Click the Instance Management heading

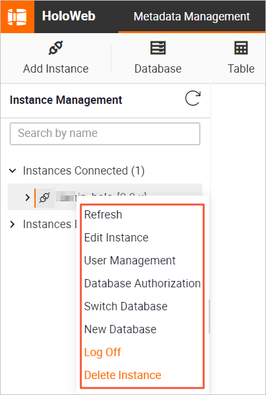66,100
